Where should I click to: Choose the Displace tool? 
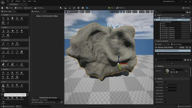pyautogui.click(x=8, y=35)
